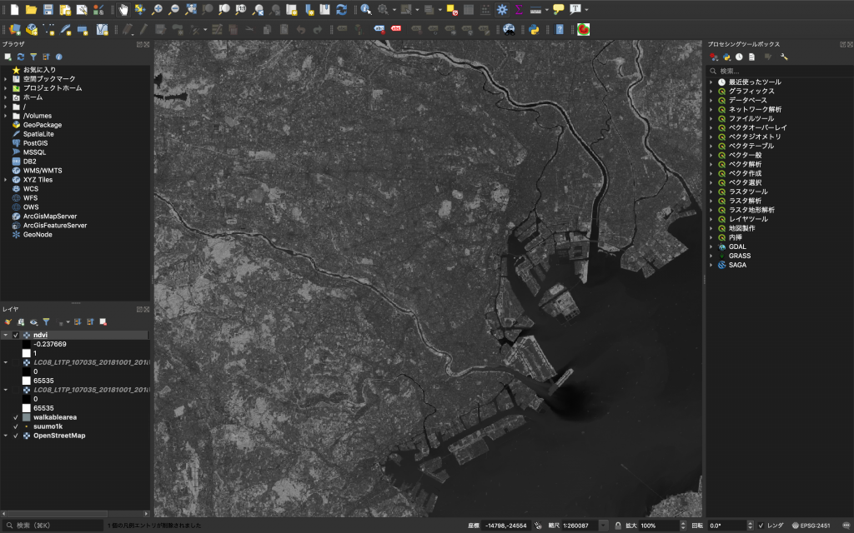Click Remove Layer icon in Layers panel

(103, 322)
